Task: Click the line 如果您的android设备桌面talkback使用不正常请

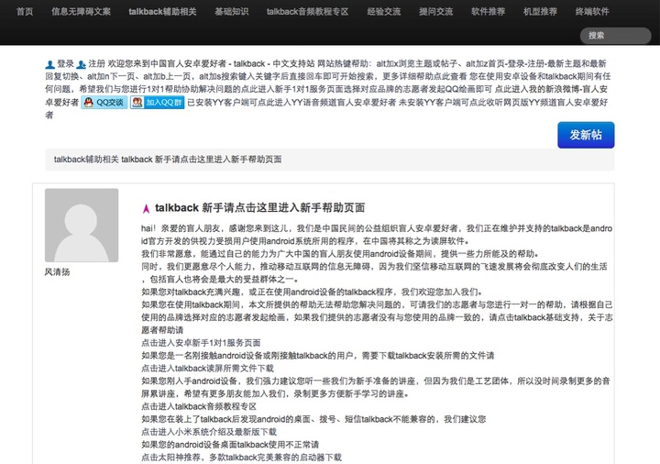Action: 230,444
